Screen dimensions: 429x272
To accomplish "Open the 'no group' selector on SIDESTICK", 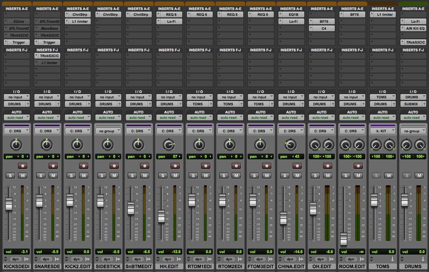I will (x=109, y=131).
